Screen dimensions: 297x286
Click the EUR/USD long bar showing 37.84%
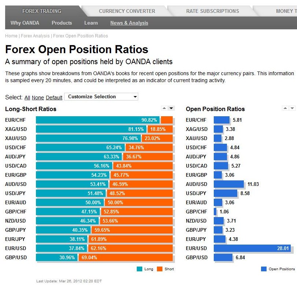[x=61, y=248]
